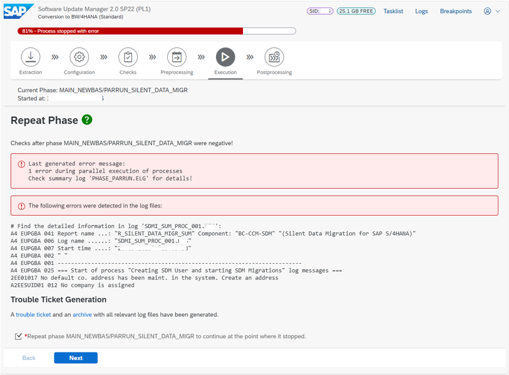Click the SID indicator badge
509x375 pixels.
pos(320,11)
